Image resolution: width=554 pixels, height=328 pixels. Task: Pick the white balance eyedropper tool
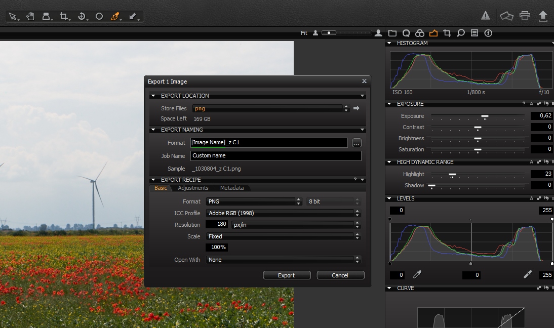(x=115, y=16)
